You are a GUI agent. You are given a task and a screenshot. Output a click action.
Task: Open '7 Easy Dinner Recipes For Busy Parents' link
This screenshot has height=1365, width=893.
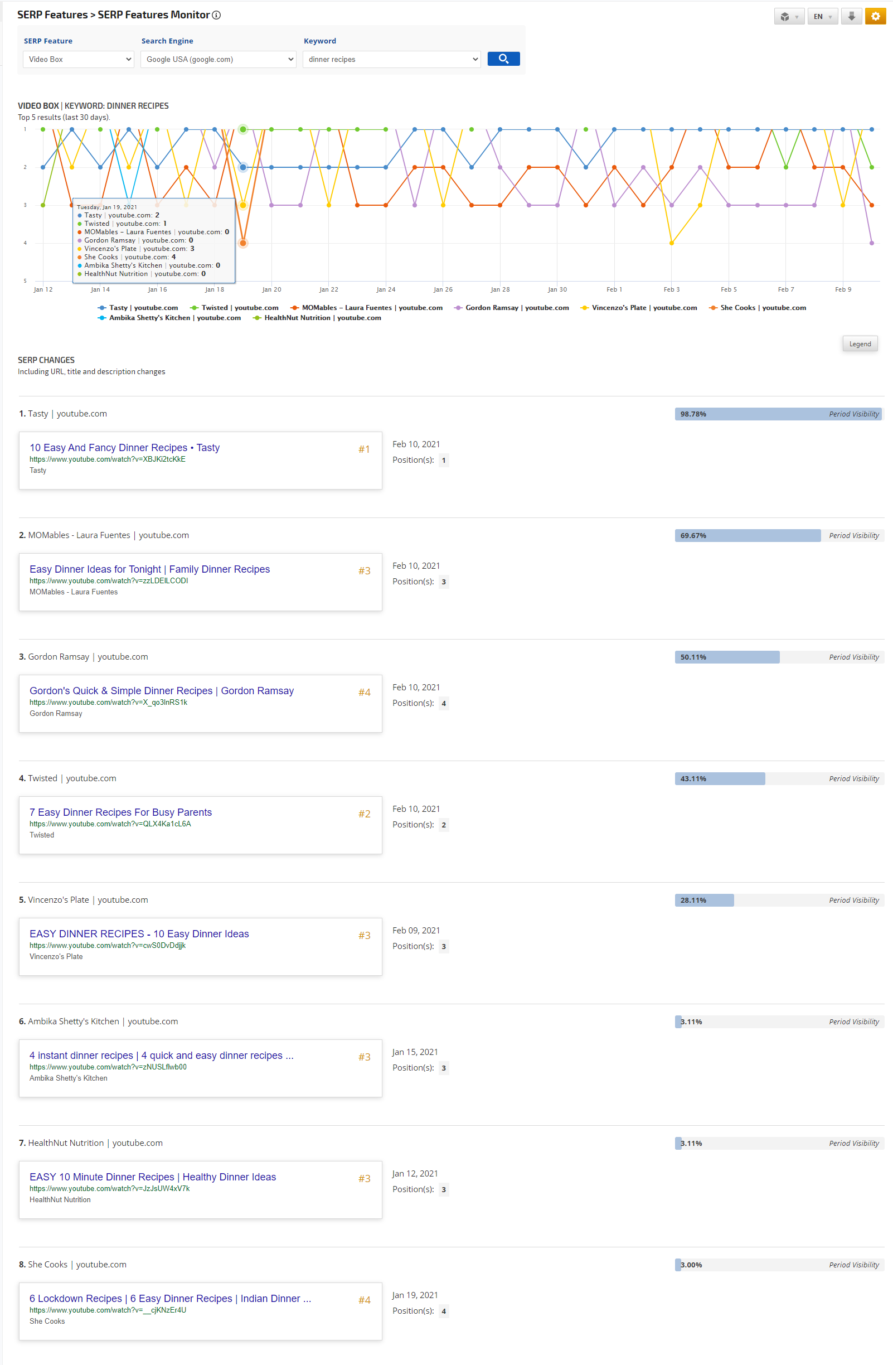tap(121, 812)
